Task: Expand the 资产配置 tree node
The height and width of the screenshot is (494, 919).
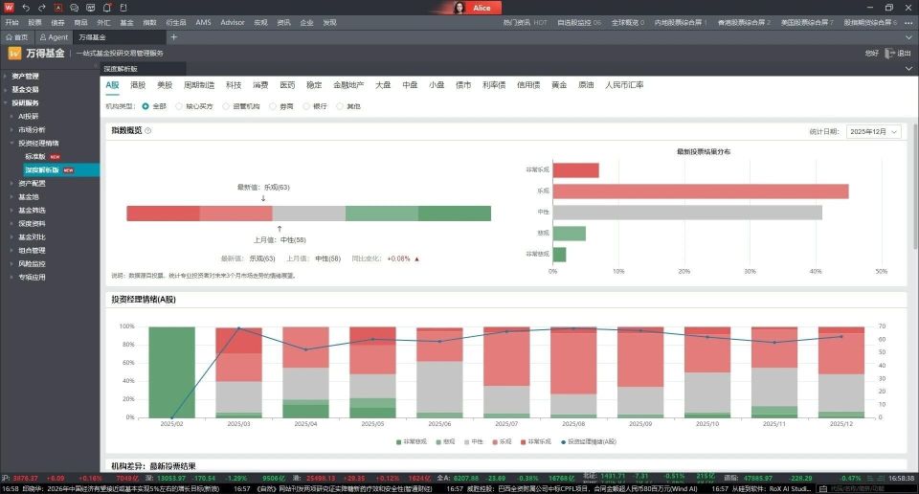Action: (x=11, y=184)
